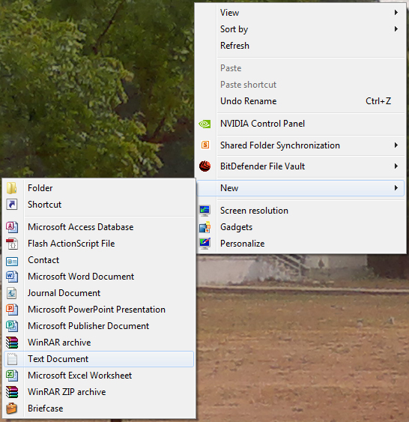Viewport: 409px width, 422px height.
Task: Click the Microsoft Word Document icon
Action: point(12,277)
